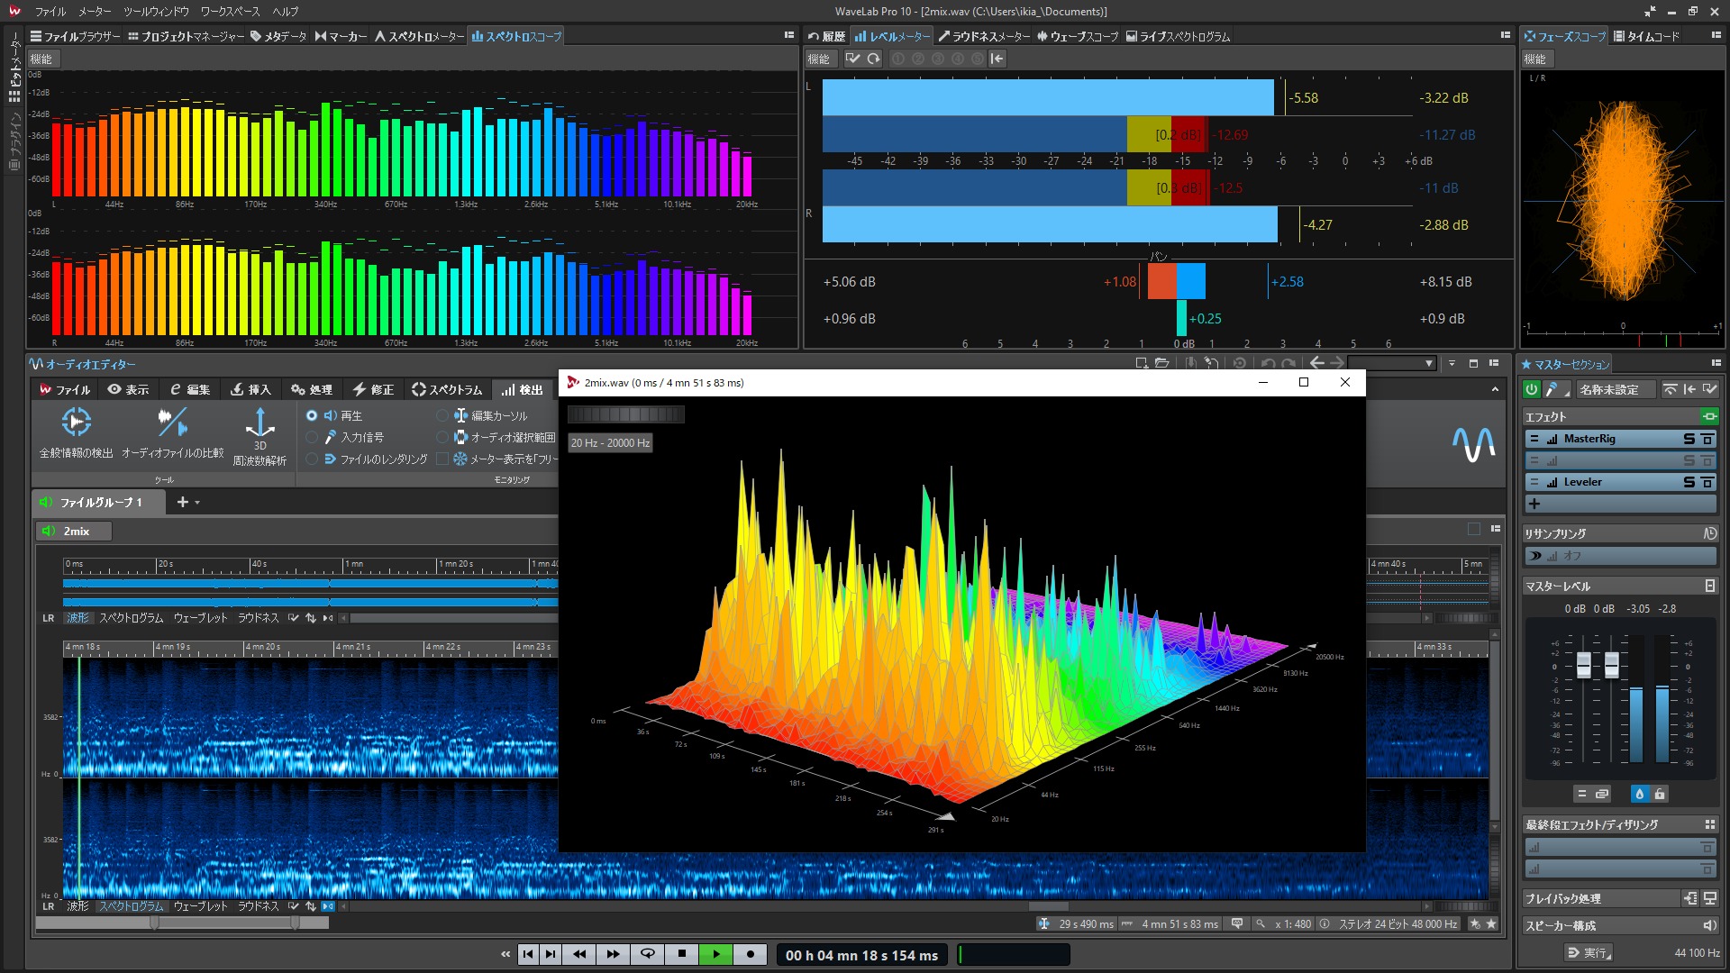Select the ファイルのレンダリング radio button
The width and height of the screenshot is (1730, 973).
[312, 459]
